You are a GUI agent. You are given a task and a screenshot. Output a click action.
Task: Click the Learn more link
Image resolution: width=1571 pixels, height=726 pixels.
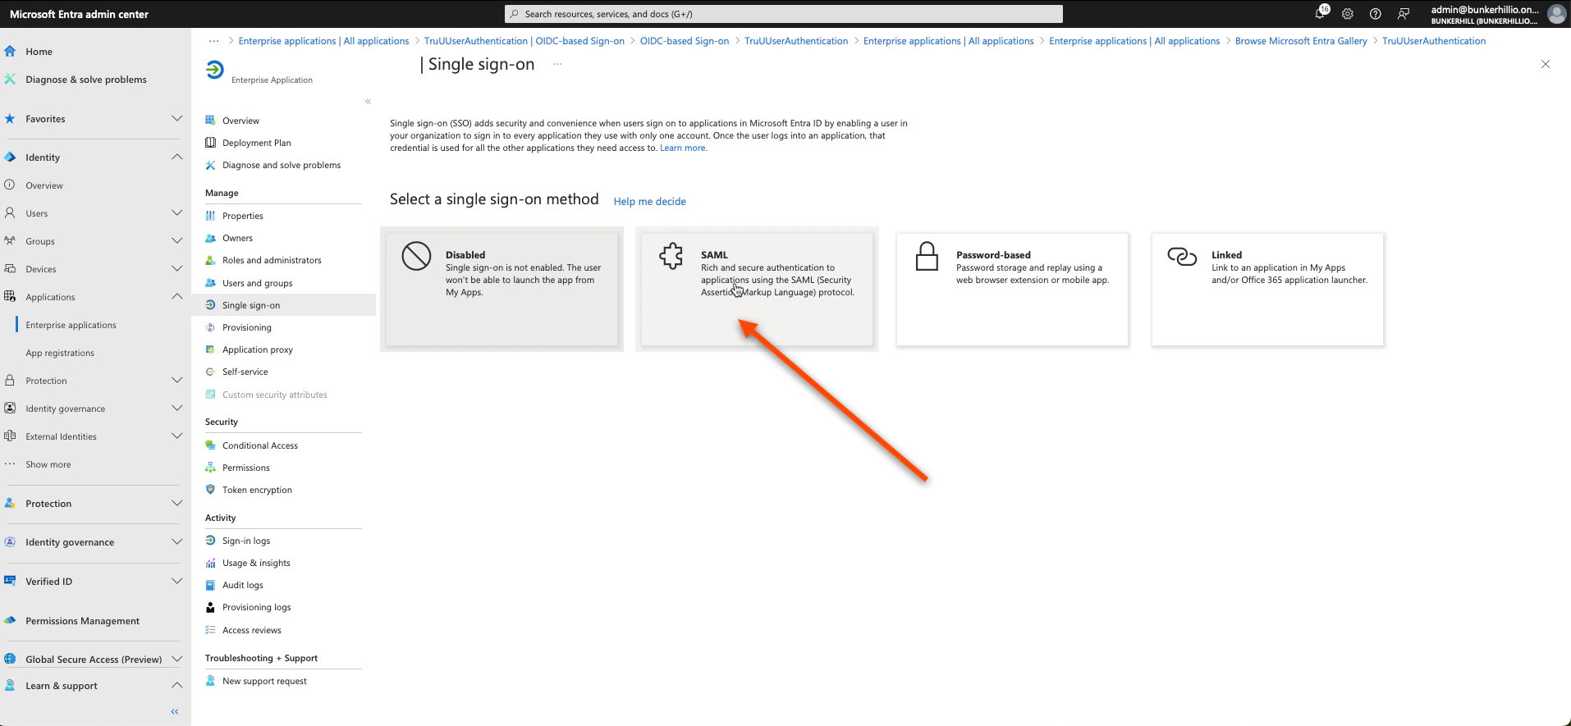(683, 148)
